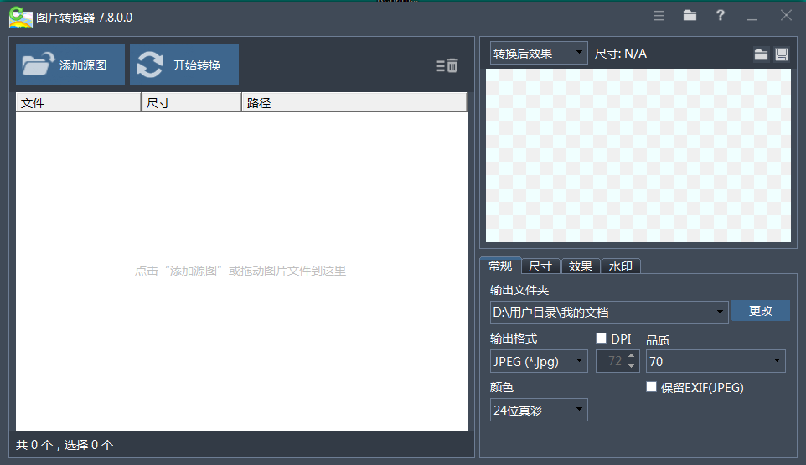Screen dimensions: 806x465
Task: Open the 颜色 24位真彩 dropdown
Action: pos(539,410)
